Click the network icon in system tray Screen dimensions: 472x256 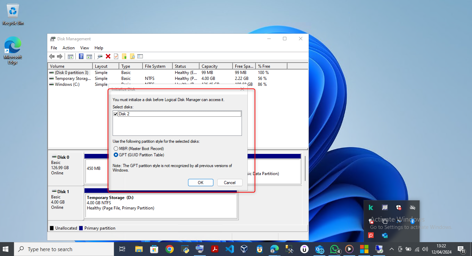point(417,249)
